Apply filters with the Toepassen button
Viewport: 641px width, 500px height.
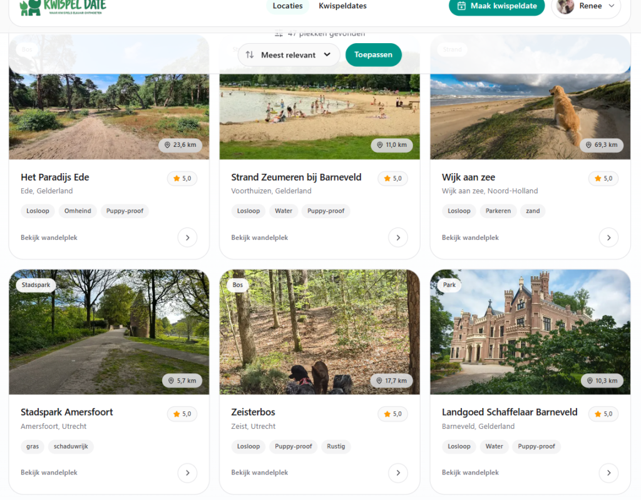373,55
